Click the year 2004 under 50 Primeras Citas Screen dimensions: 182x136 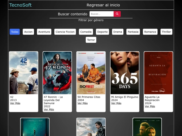coord(81,100)
